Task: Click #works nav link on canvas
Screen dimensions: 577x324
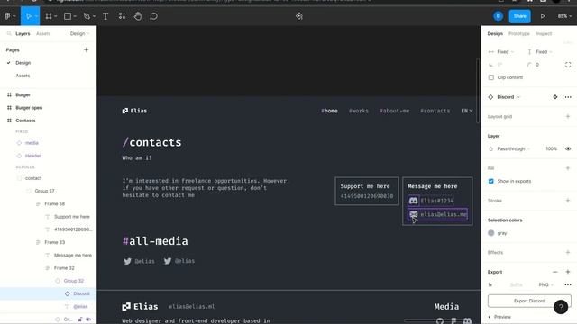Action: pos(359,111)
